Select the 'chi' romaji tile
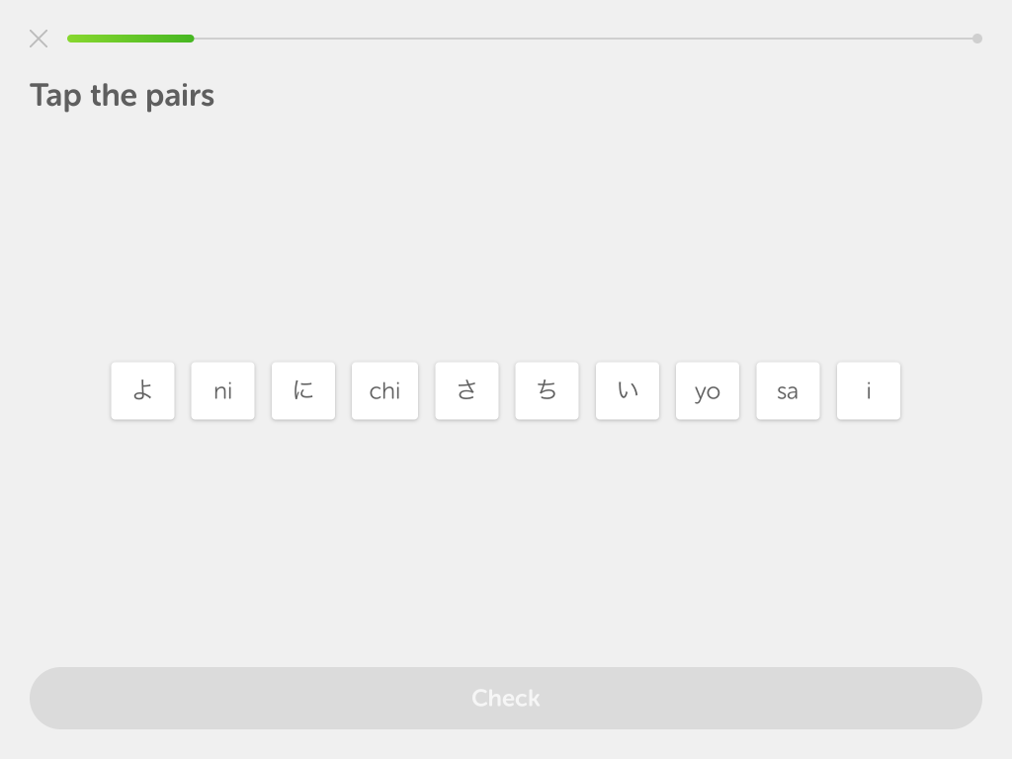Screen dimensions: 1012x759 (384, 390)
